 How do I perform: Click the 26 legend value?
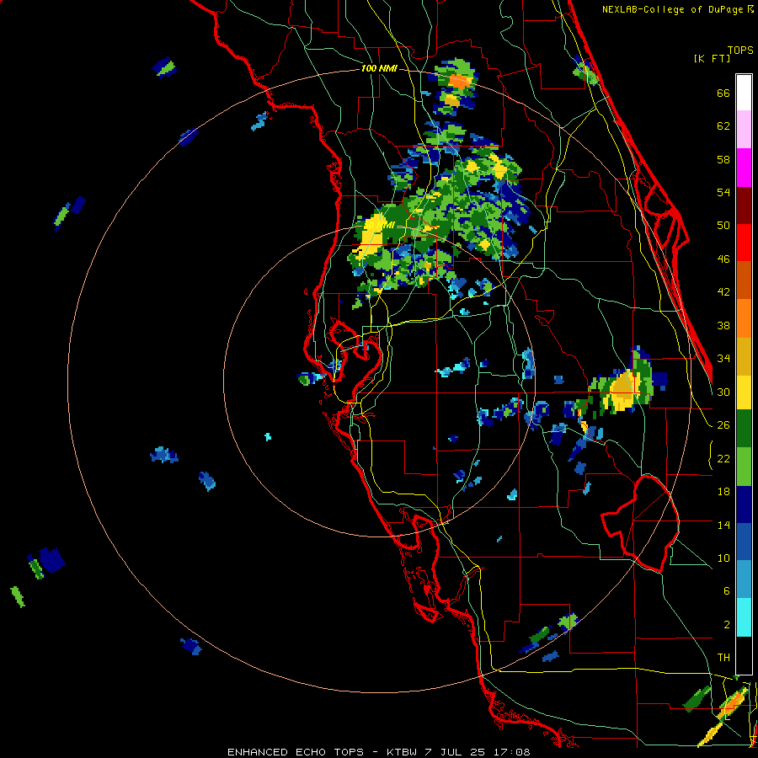coord(723,425)
